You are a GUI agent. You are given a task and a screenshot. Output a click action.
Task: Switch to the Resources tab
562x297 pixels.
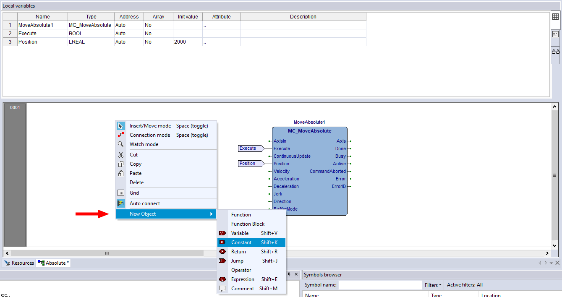click(x=19, y=263)
